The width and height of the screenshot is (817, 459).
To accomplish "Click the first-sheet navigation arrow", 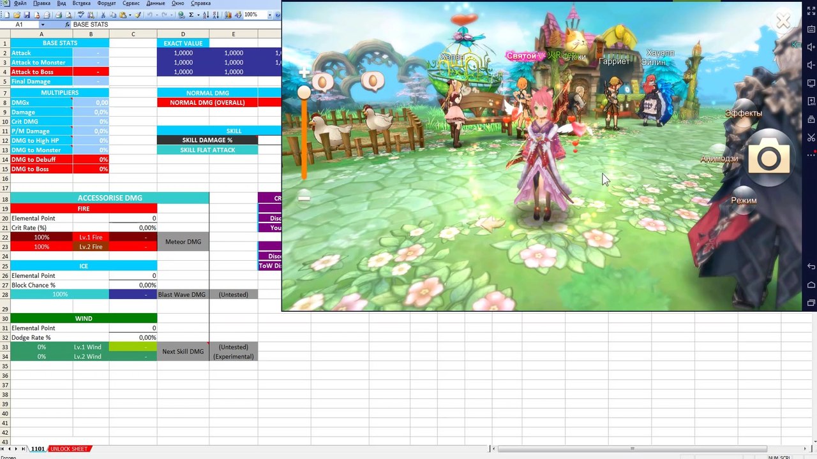I will 4,449.
